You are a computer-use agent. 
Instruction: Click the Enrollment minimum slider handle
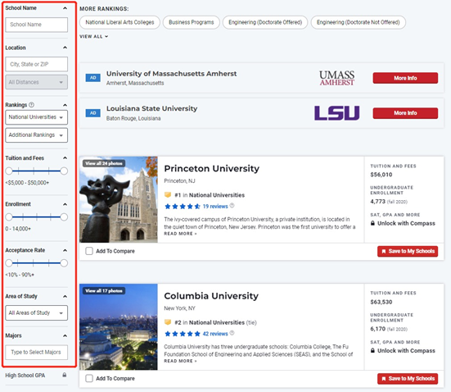[x=9, y=217]
